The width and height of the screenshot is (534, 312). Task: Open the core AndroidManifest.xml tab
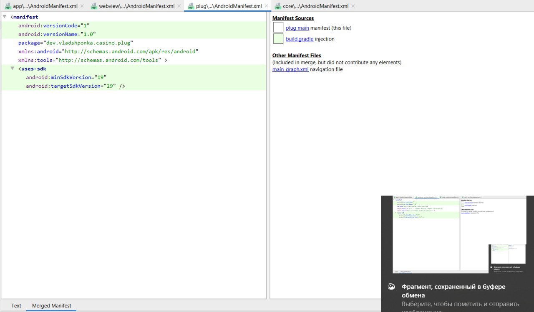[x=316, y=6]
